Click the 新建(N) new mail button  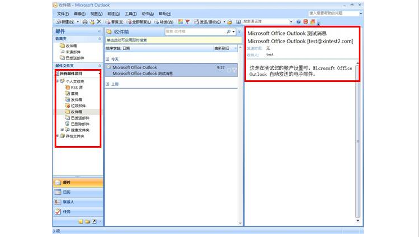point(65,22)
